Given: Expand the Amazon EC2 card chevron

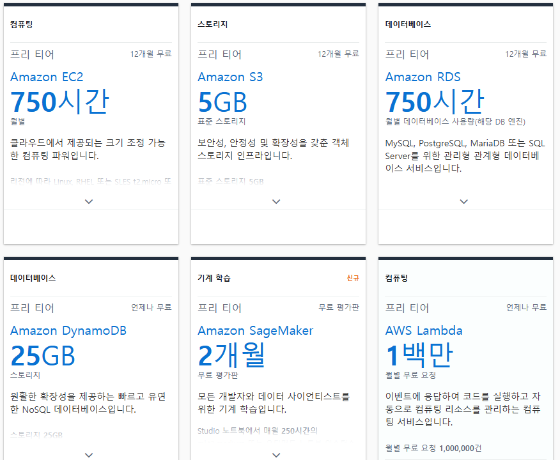Looking at the screenshot, I should (89, 202).
